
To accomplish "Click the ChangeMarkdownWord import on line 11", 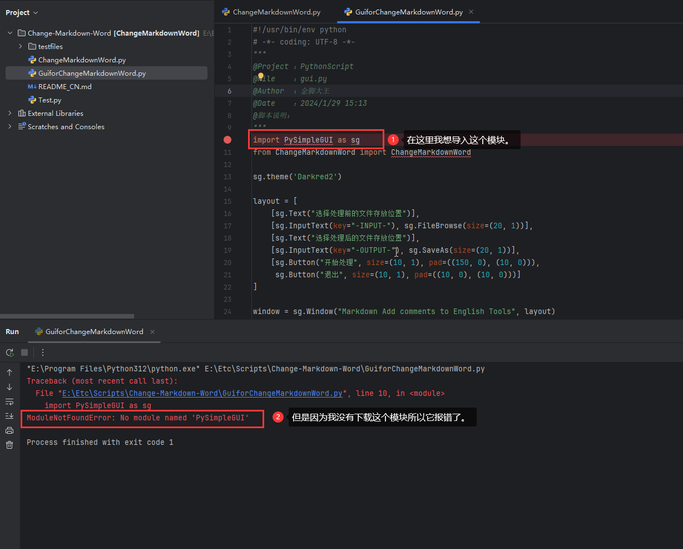I will click(431, 152).
